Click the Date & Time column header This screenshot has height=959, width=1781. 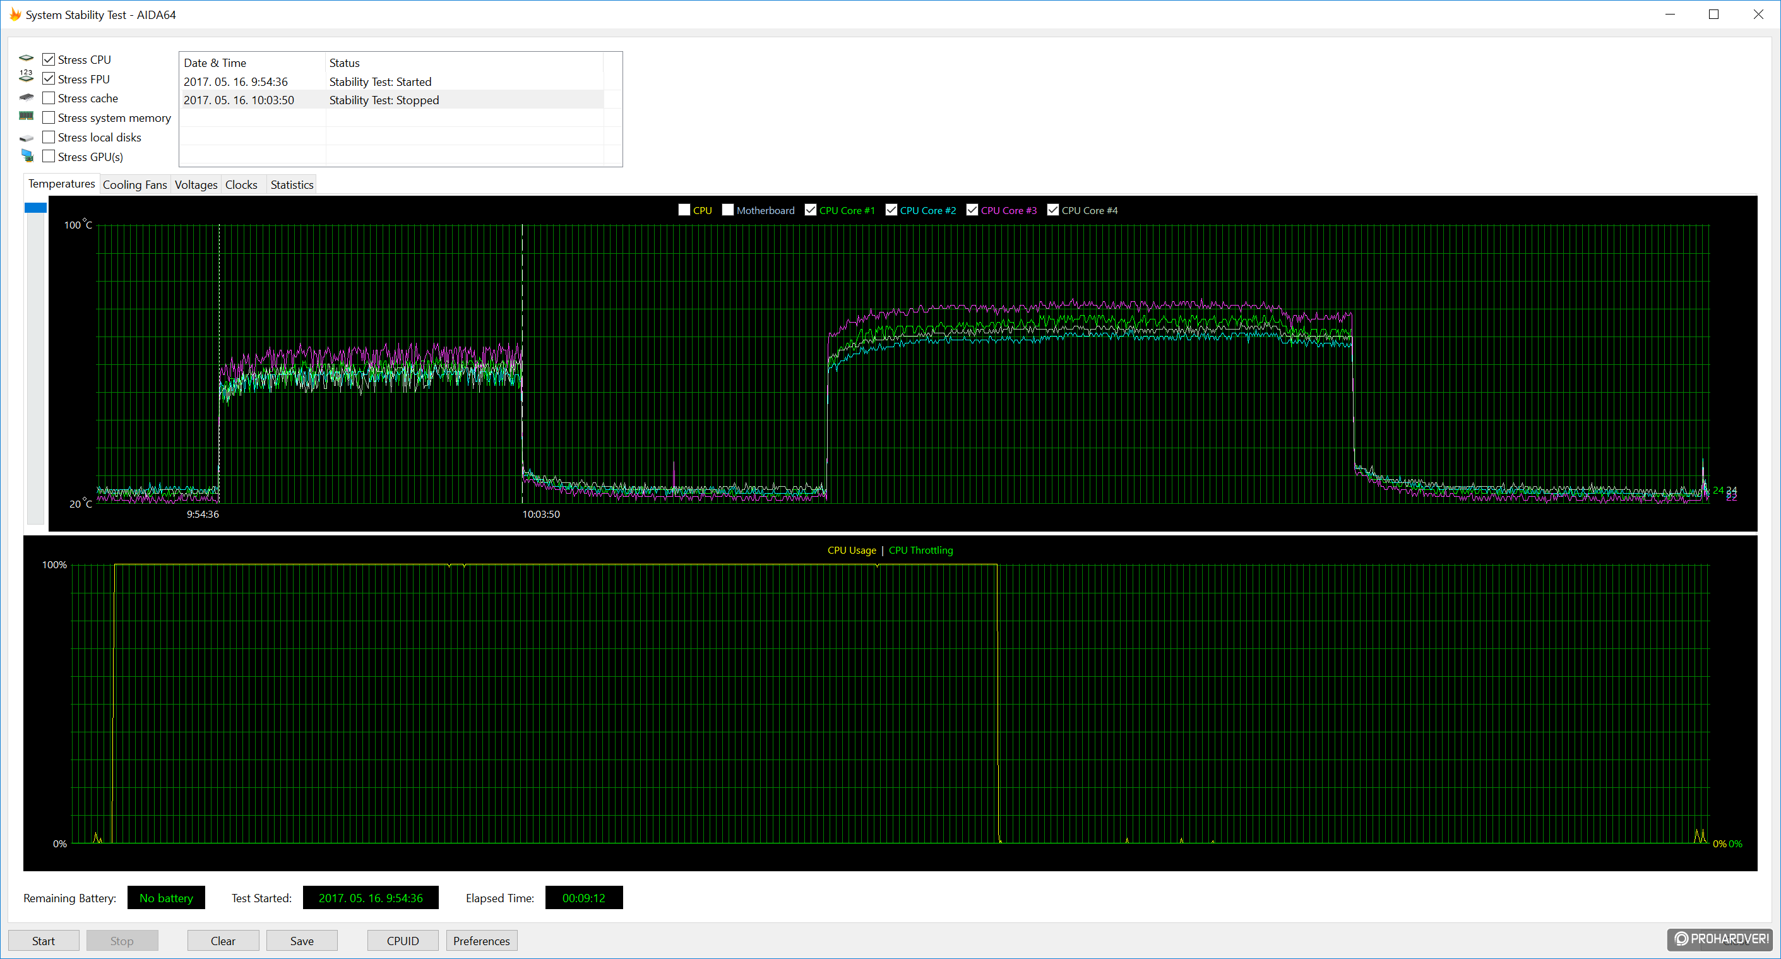coord(253,63)
